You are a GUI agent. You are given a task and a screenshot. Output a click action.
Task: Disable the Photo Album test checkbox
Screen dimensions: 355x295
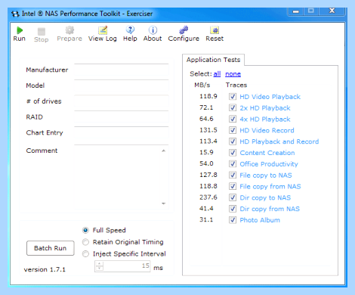[233, 220]
